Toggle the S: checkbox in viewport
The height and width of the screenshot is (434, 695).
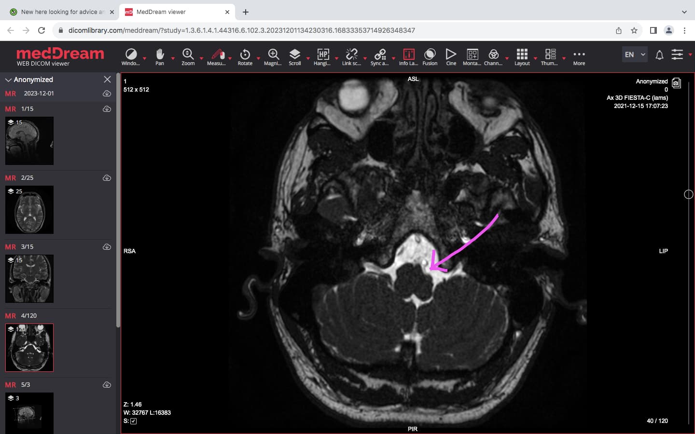tap(134, 421)
